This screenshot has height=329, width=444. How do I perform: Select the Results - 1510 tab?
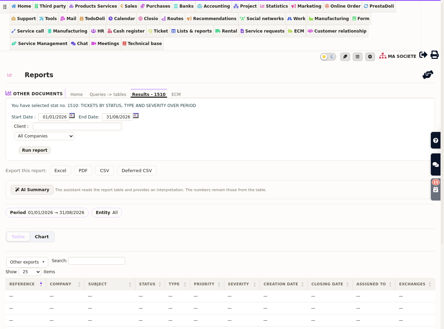[x=149, y=94]
